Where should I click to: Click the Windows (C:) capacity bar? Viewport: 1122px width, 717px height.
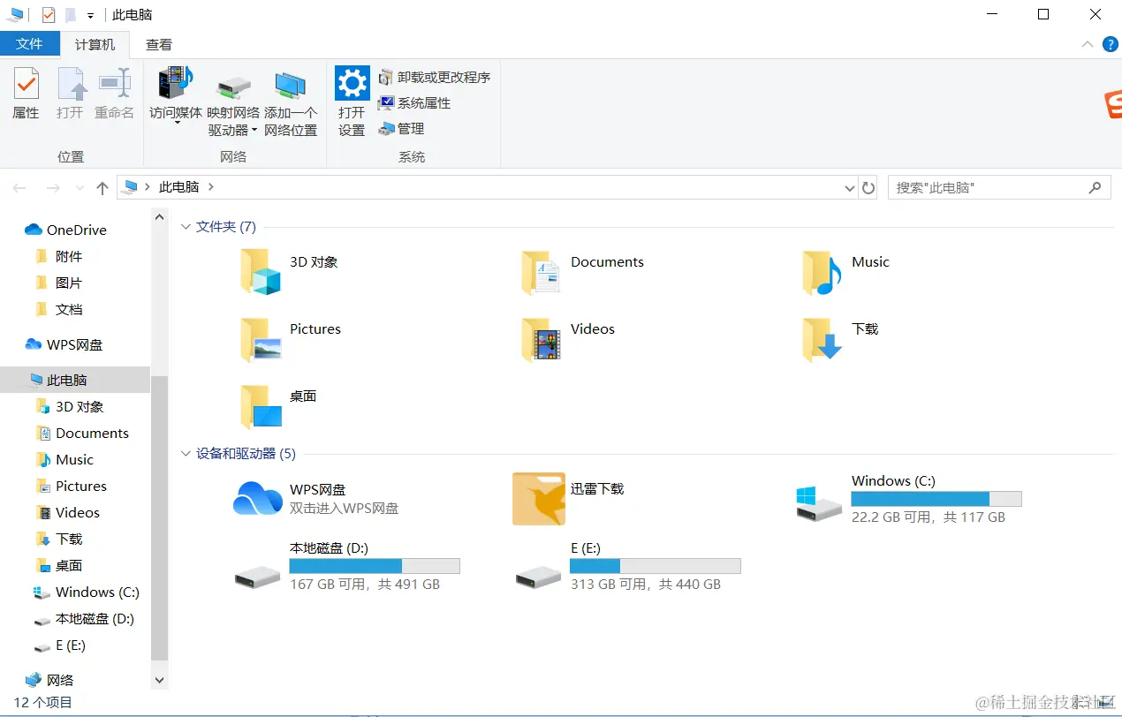coord(936,498)
